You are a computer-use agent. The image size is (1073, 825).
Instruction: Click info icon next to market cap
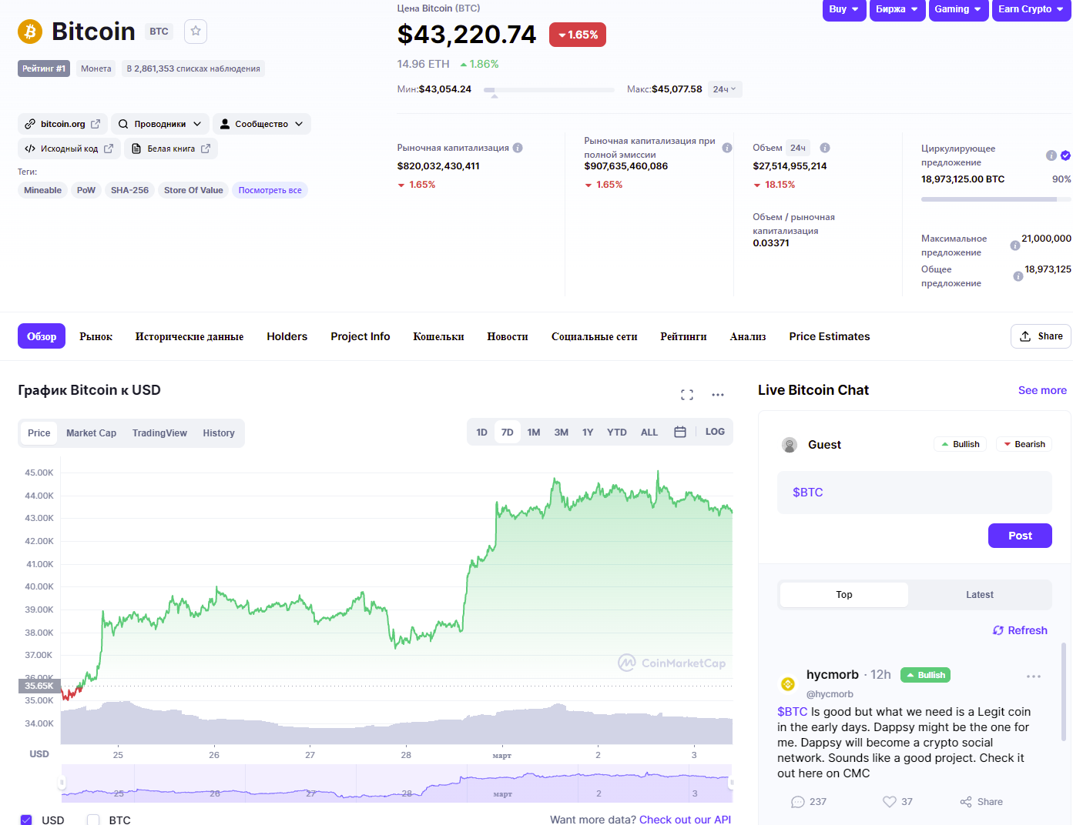[518, 148]
